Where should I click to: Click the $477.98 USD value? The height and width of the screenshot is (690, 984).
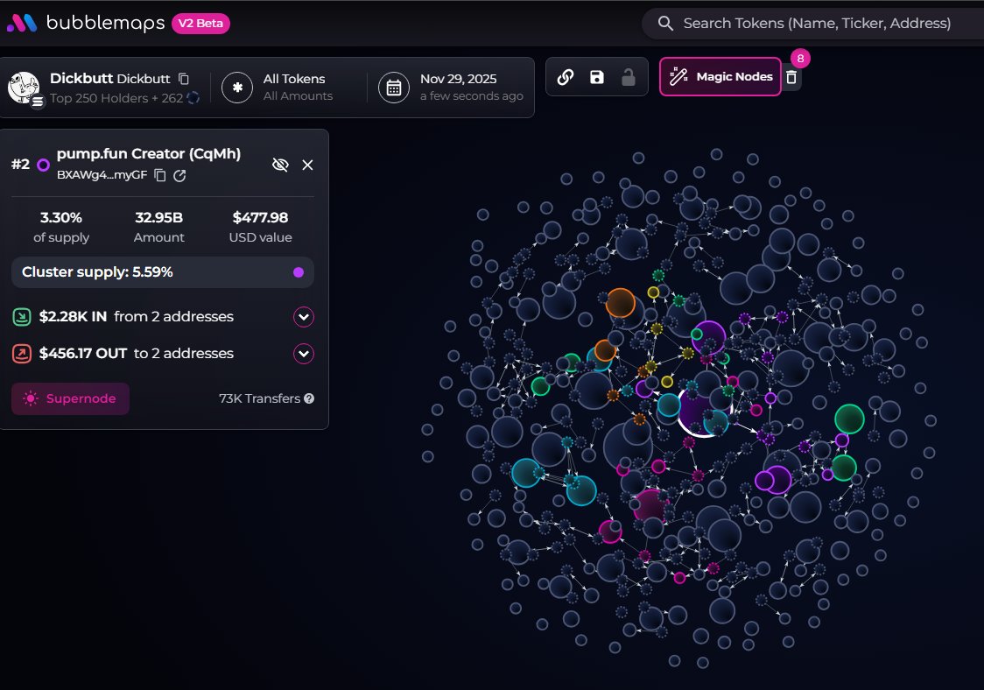[260, 217]
